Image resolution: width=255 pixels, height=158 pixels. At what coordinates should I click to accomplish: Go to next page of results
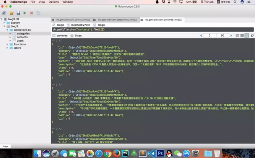(231, 36)
